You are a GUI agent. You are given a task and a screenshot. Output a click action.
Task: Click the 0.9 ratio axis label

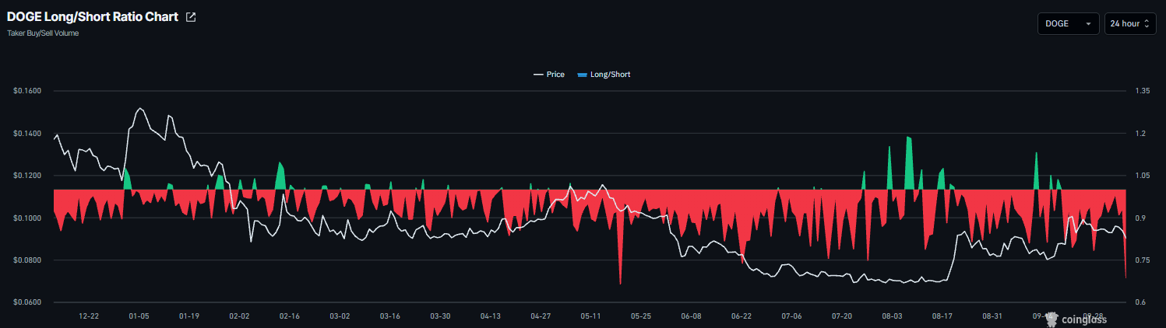(x=1141, y=218)
